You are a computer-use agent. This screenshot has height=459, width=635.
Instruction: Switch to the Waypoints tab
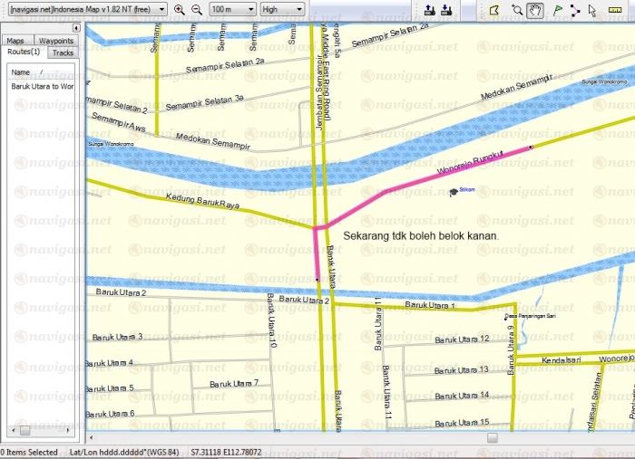[x=56, y=41]
